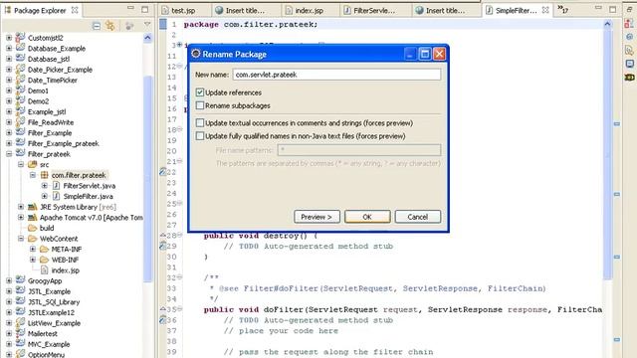Click Cancel in Rename Package dialog
This screenshot has height=358, width=637.
point(418,217)
